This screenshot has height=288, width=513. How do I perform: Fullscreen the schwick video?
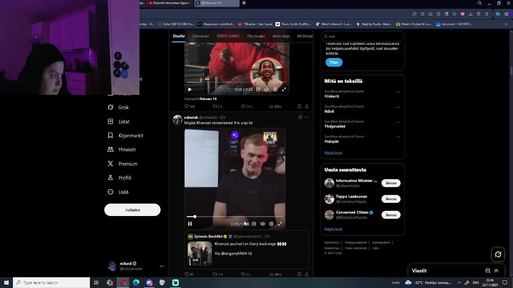pyautogui.click(x=280, y=224)
